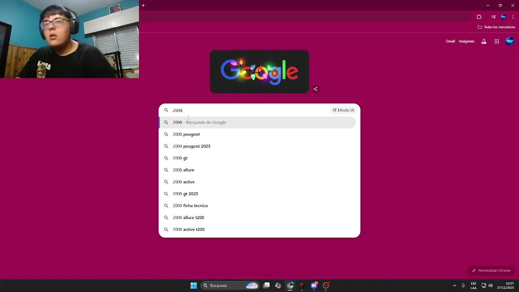
Task: Open the volume tray icon
Action: [490, 286]
